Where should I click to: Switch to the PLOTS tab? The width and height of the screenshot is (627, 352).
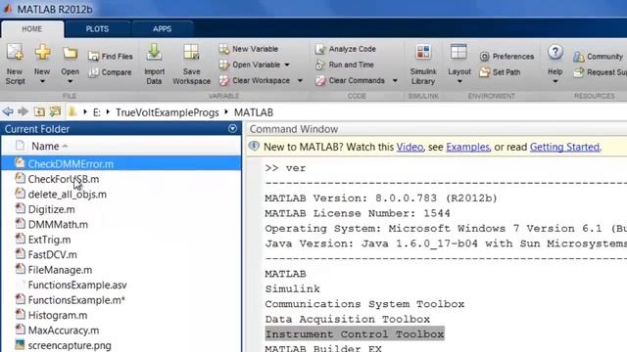click(97, 28)
